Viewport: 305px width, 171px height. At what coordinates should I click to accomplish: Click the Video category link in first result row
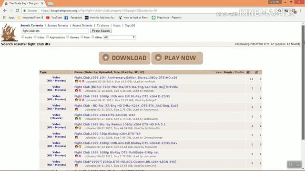pyautogui.click(x=56, y=77)
